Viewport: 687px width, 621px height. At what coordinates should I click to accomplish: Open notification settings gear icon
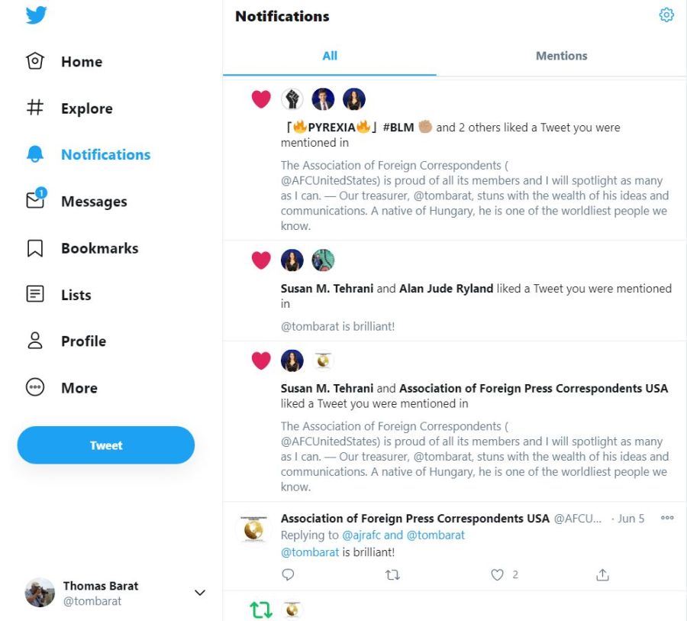(666, 15)
